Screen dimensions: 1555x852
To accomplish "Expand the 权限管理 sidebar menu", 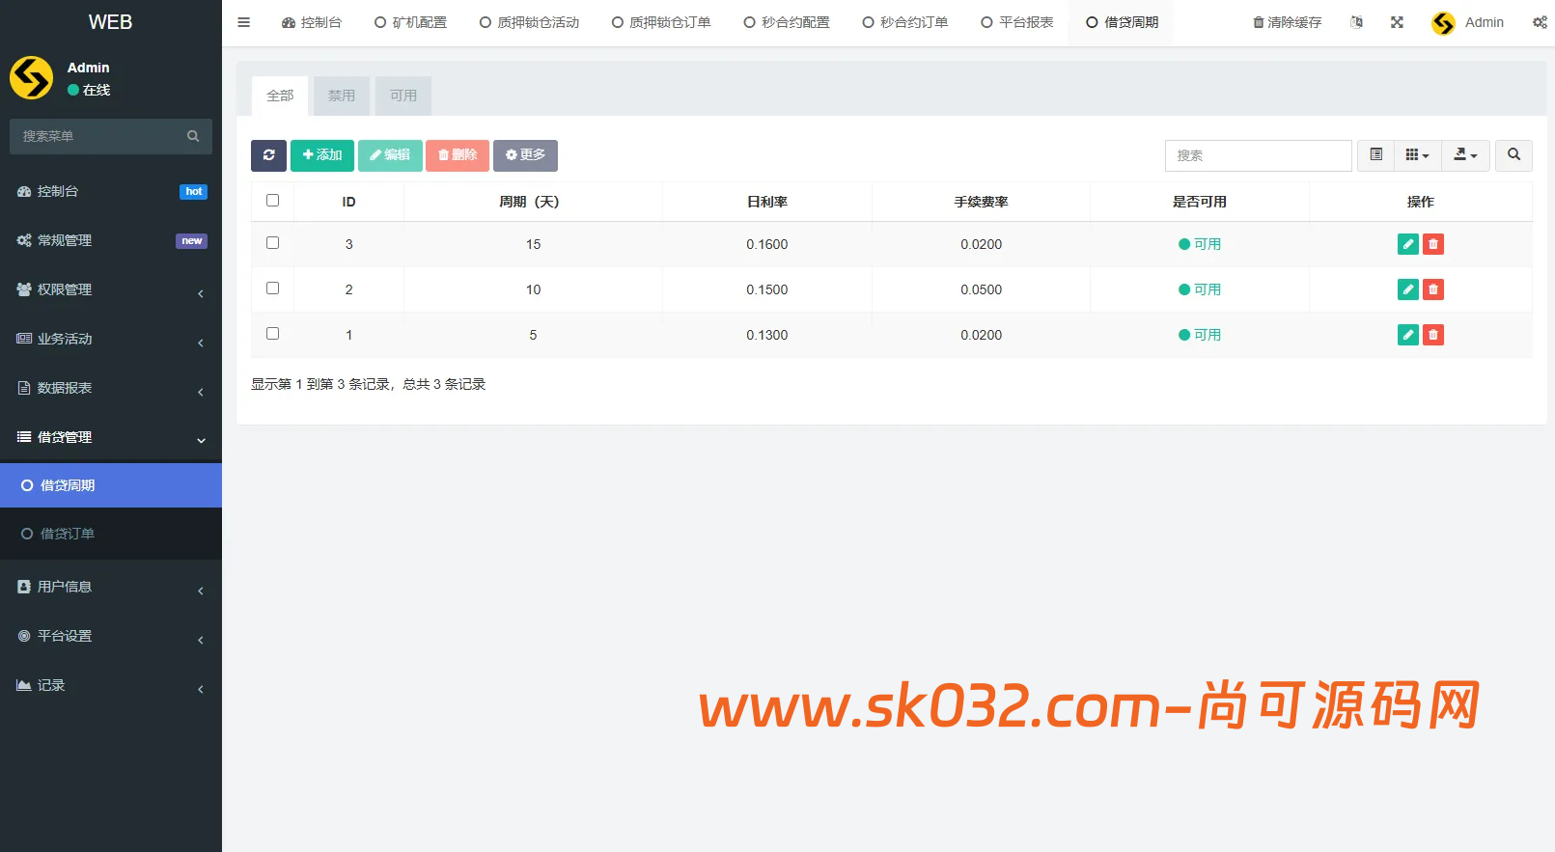I will [x=111, y=289].
